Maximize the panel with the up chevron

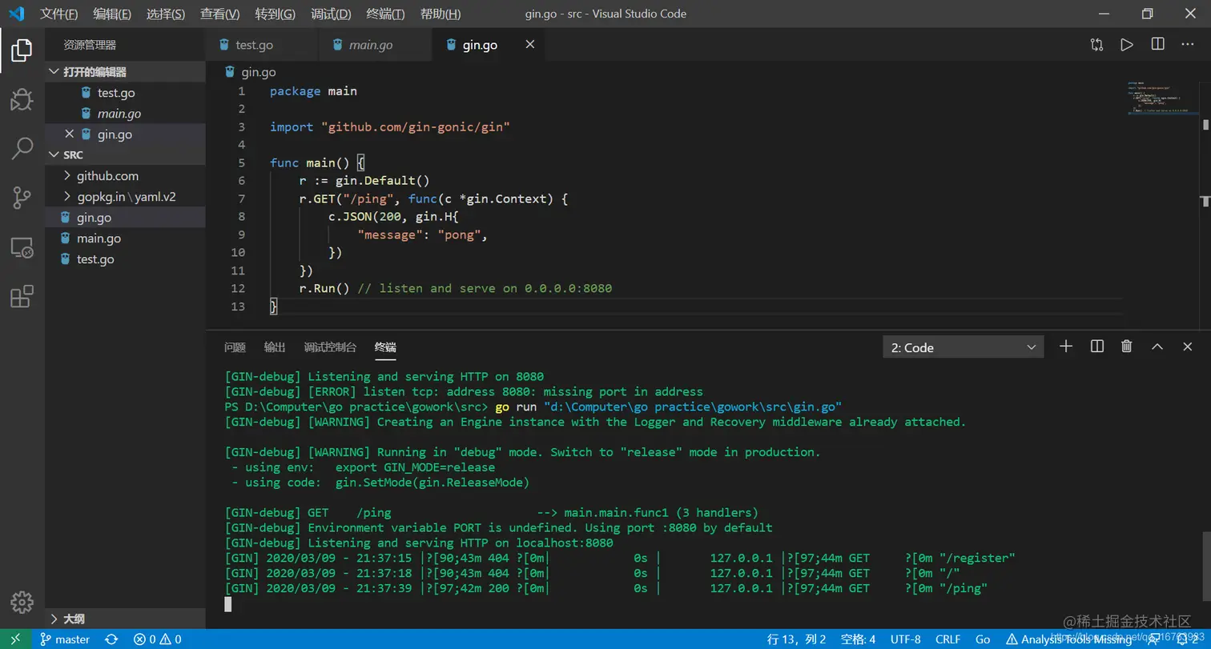1157,347
